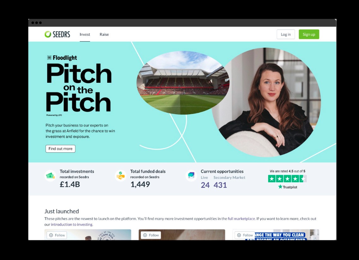Click the Trustpilot five-star rating bar
The image size is (359, 260).
pos(287,179)
